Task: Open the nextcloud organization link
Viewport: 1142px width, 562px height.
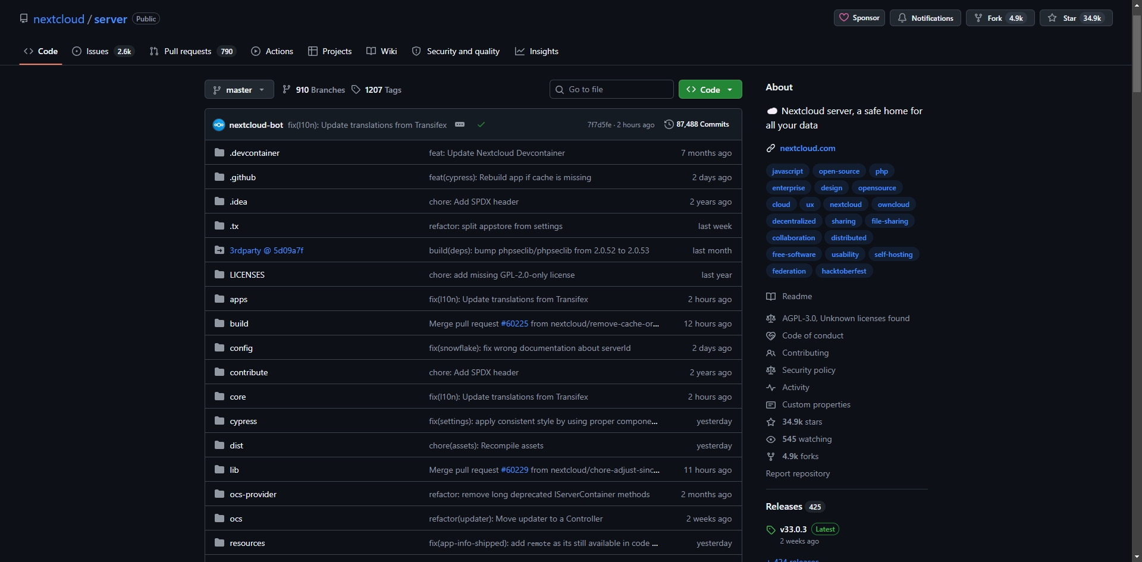Action: pyautogui.click(x=59, y=19)
